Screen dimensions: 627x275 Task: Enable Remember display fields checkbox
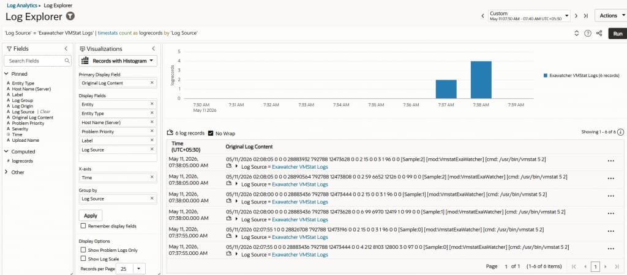point(83,226)
